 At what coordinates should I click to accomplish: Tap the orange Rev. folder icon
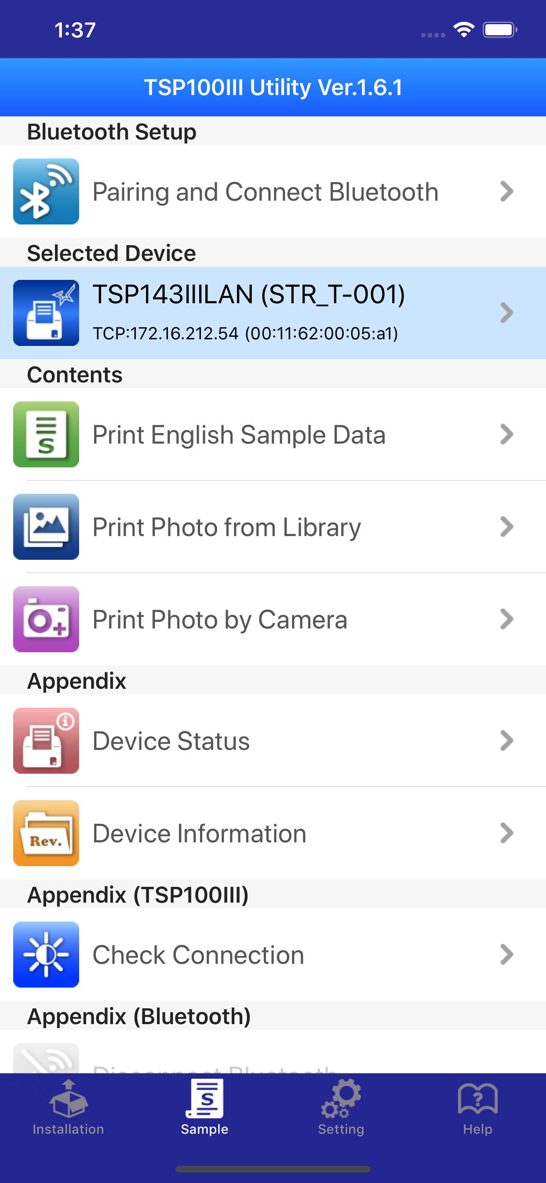click(x=46, y=833)
